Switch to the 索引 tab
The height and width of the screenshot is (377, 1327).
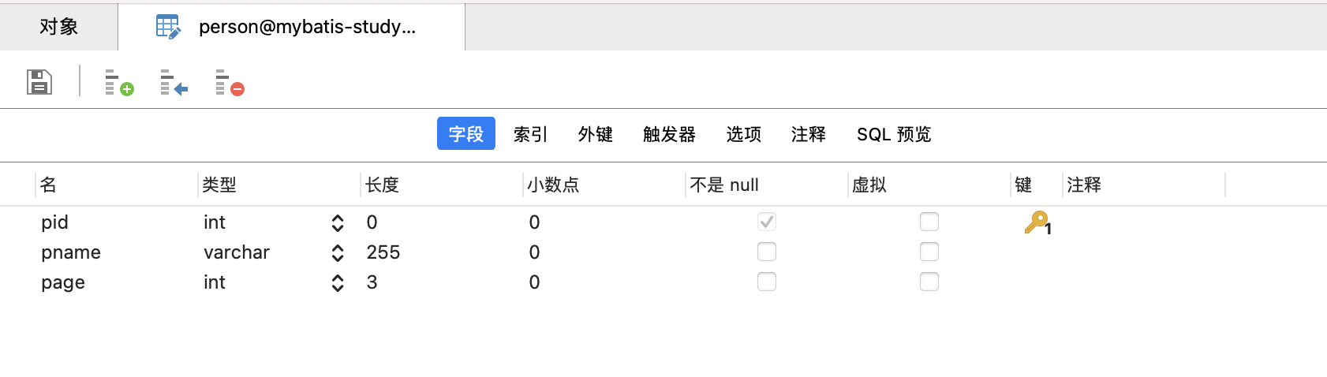tap(530, 134)
